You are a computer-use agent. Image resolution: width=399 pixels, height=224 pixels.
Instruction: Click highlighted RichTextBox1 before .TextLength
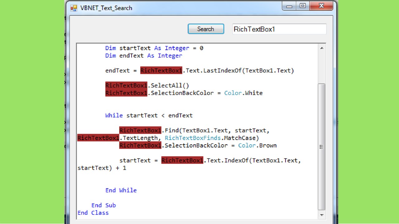98,138
